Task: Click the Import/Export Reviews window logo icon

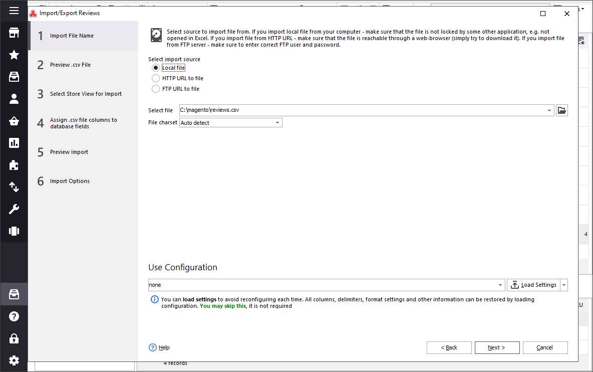Action: (x=33, y=13)
